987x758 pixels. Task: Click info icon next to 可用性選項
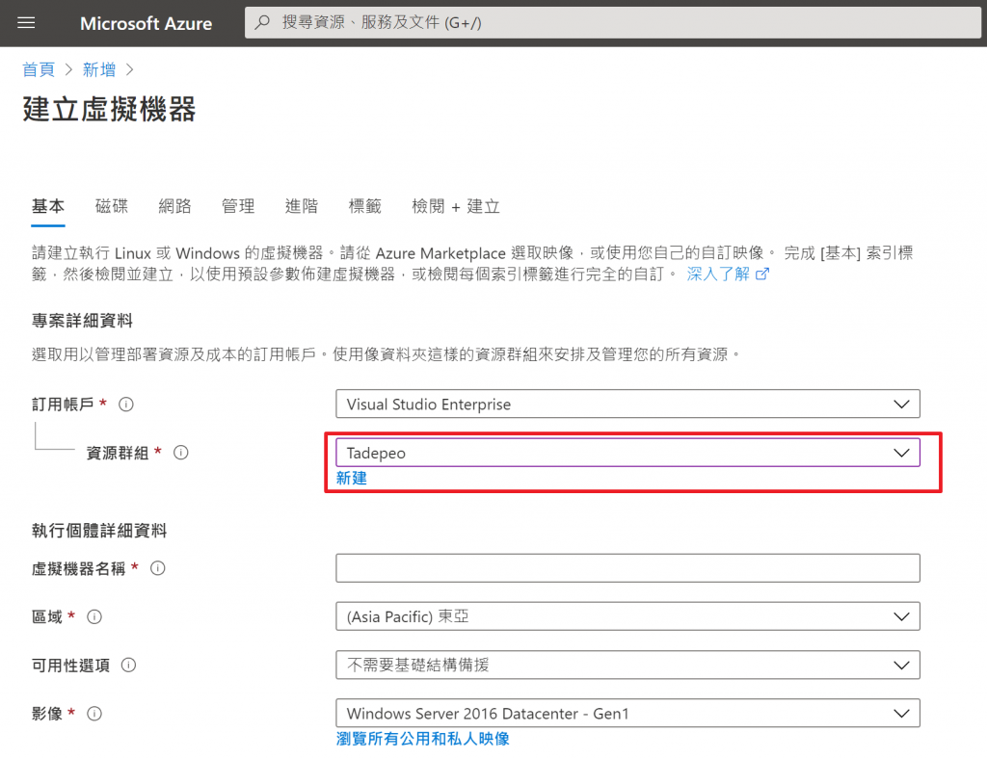[x=128, y=665]
